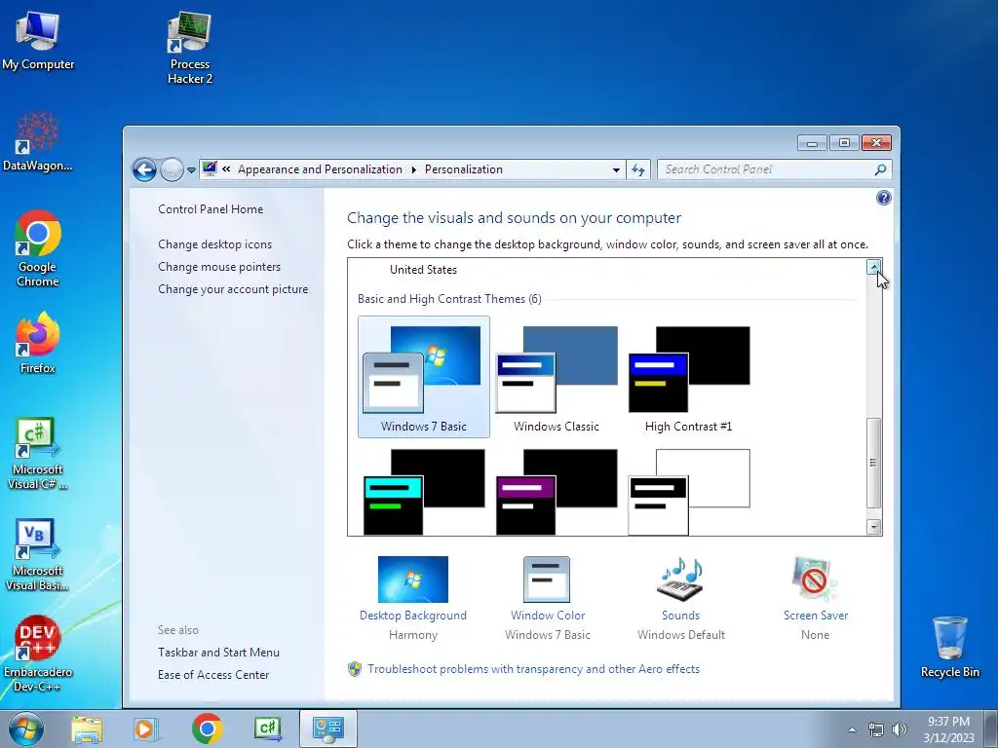Click the address bar computer icon
The image size is (998, 748).
pyautogui.click(x=210, y=168)
